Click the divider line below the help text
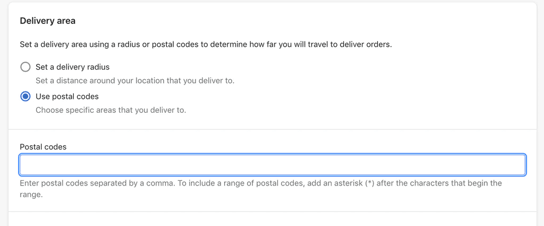Viewport: 544px width, 226px height. (x=272, y=212)
